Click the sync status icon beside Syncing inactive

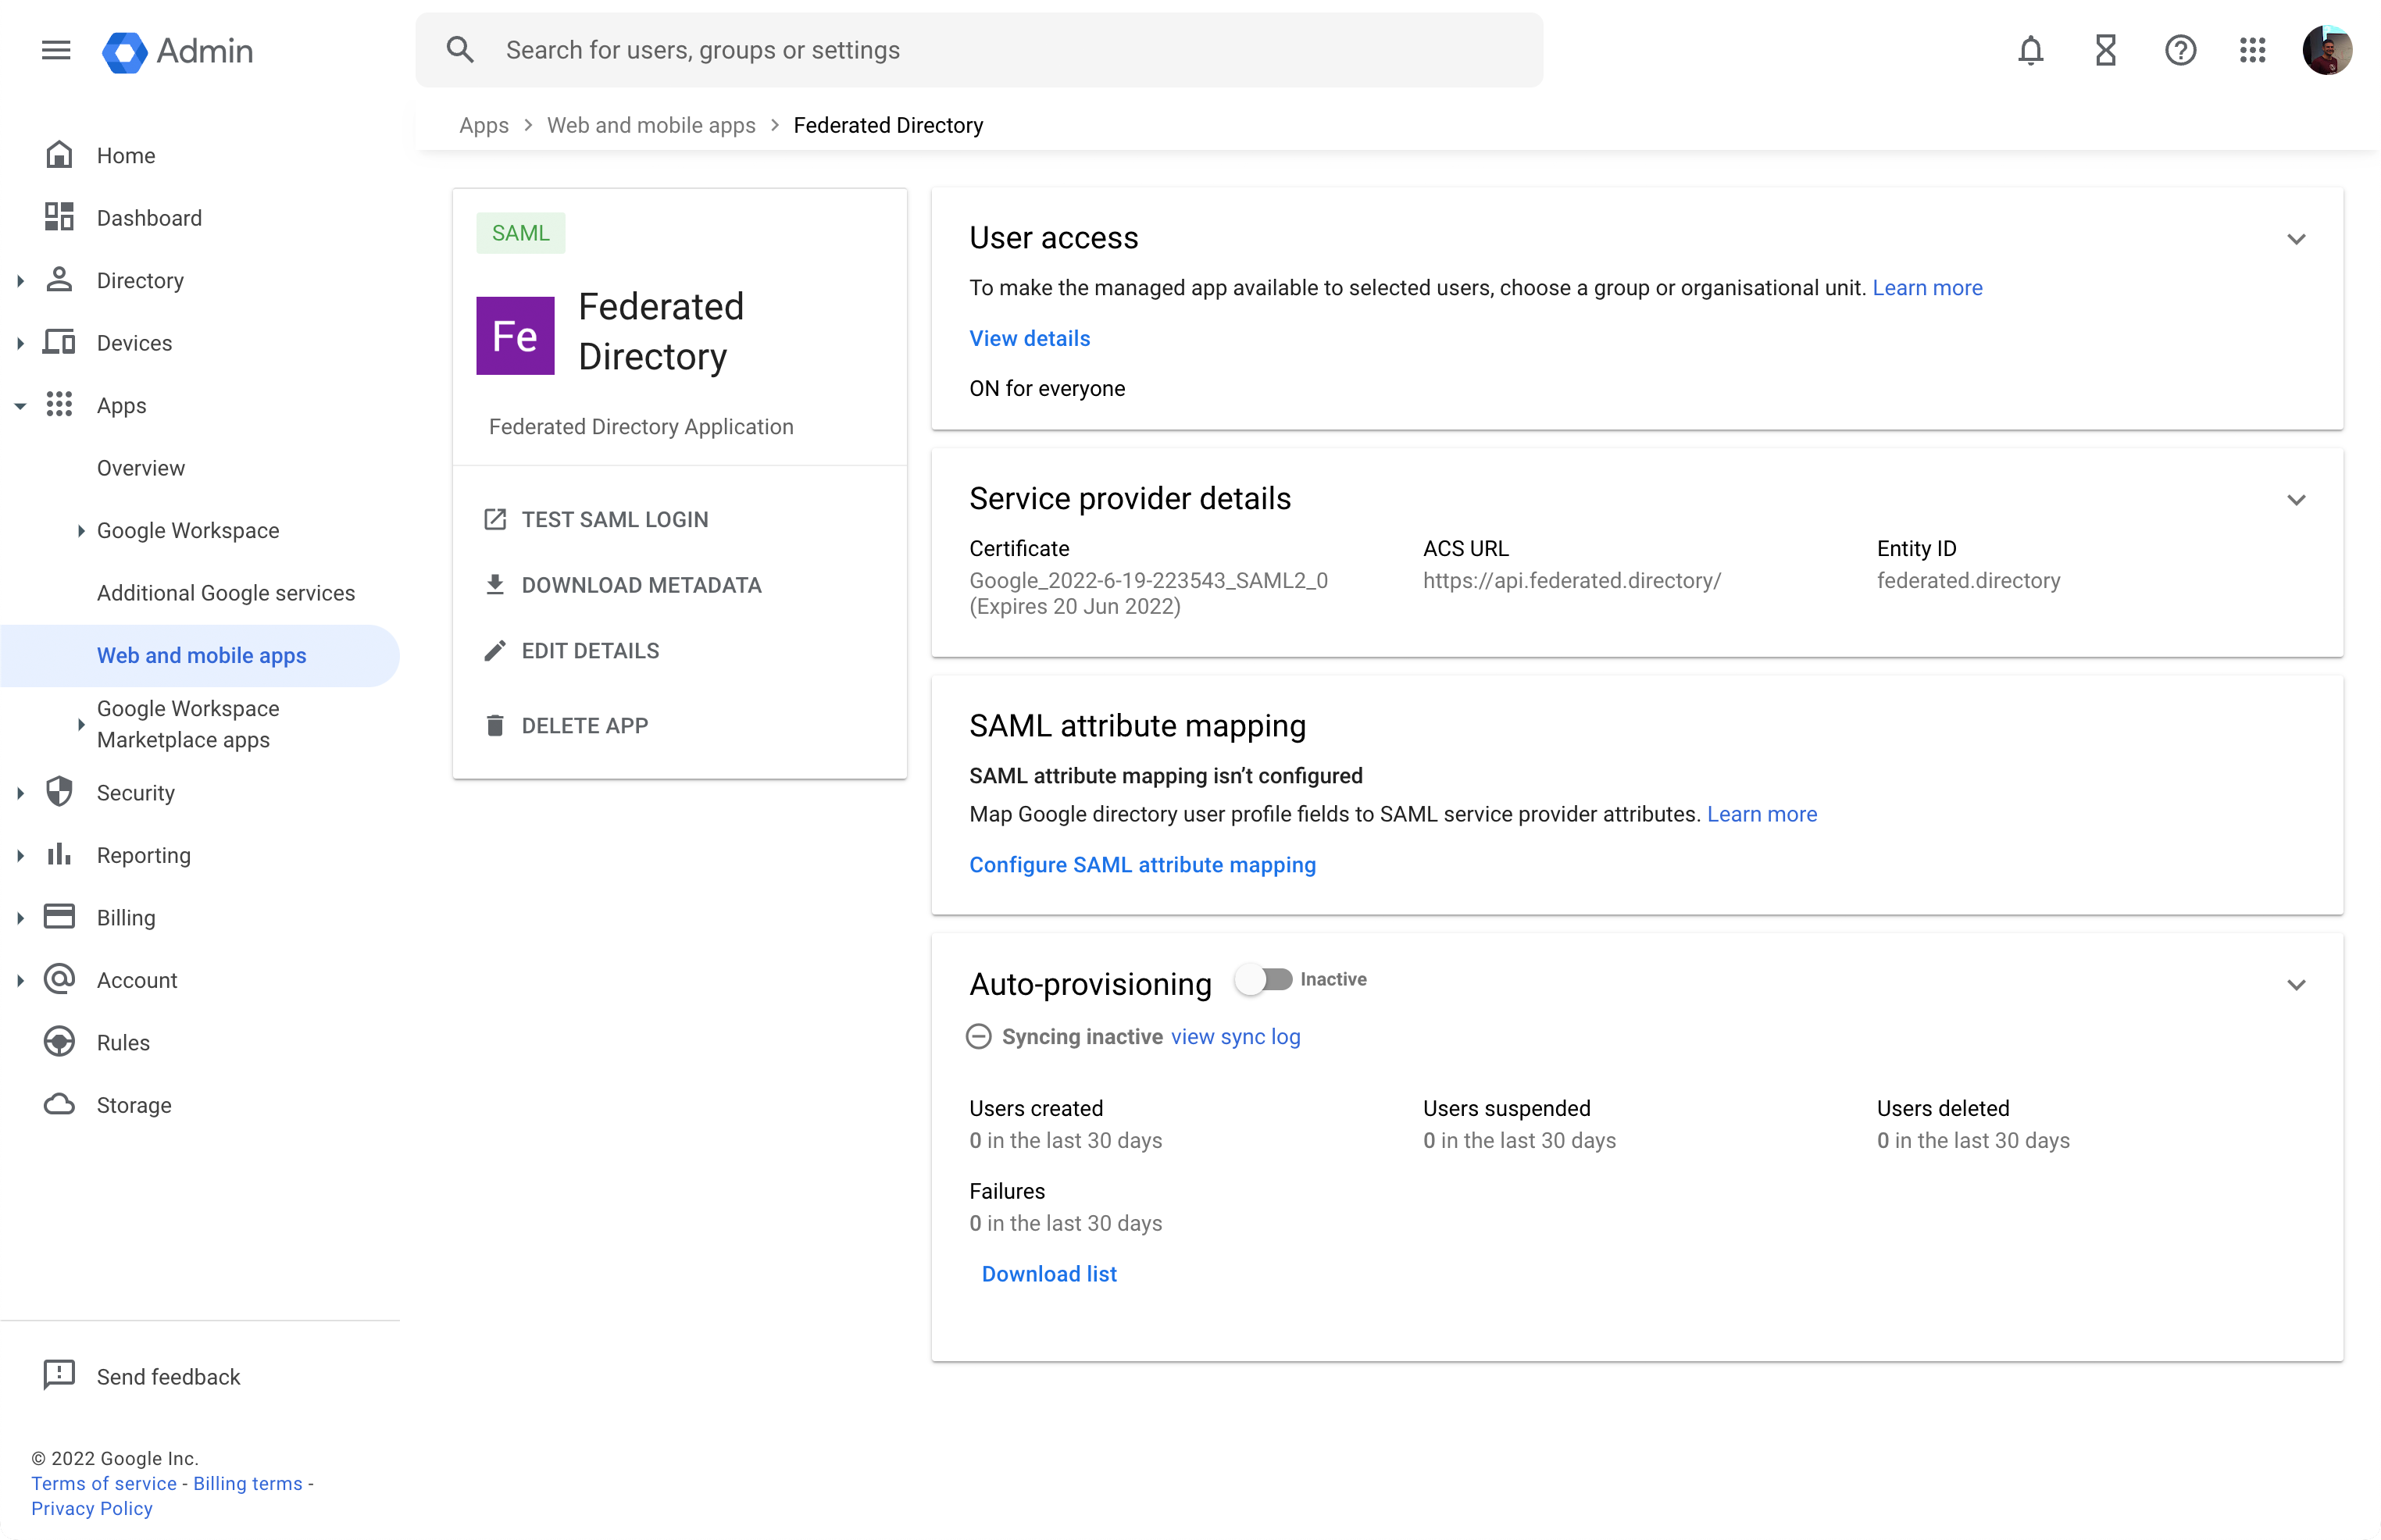click(x=978, y=1036)
